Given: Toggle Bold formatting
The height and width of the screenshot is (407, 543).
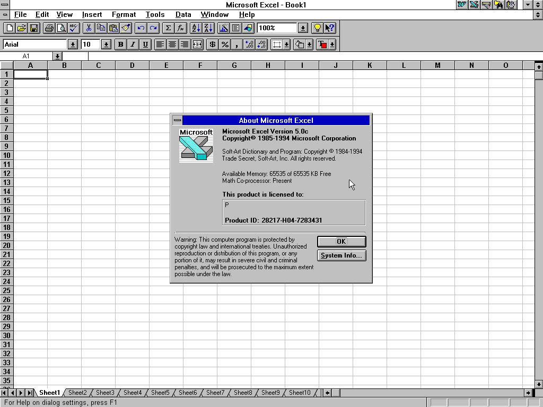Looking at the screenshot, I should pyautogui.click(x=120, y=45).
